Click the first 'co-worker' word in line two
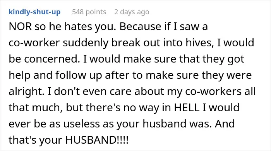This screenshot has width=271, height=151. click(x=34, y=43)
